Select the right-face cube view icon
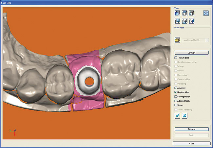Viewport: 213px width, 148px height. tap(192, 21)
